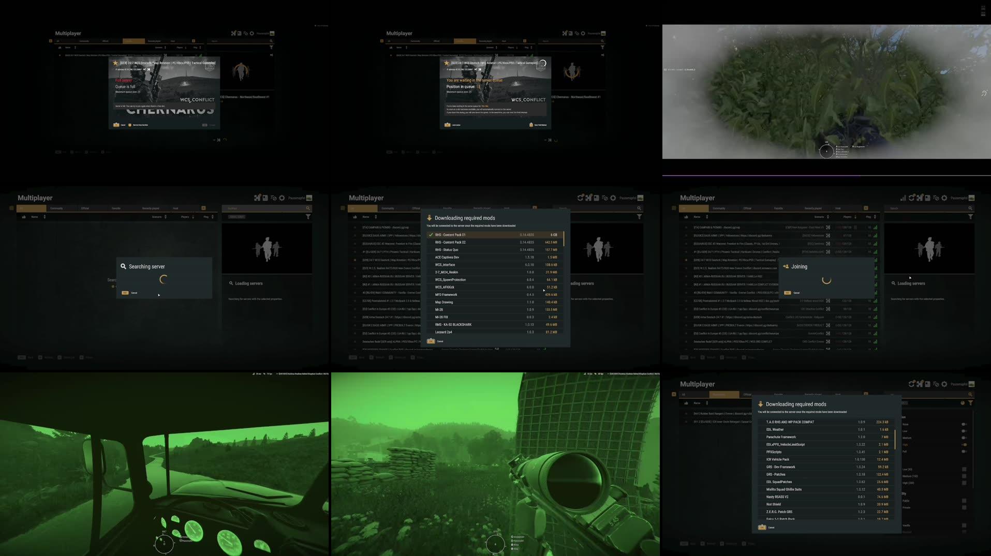
Task: Select the Official servers tab
Action: [747, 208]
